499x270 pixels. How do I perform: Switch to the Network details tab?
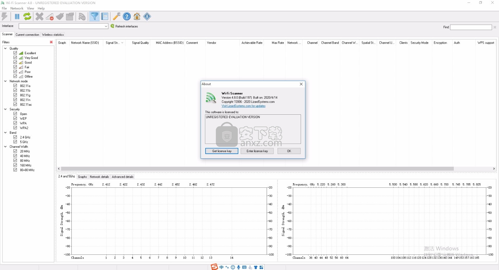[99, 177]
